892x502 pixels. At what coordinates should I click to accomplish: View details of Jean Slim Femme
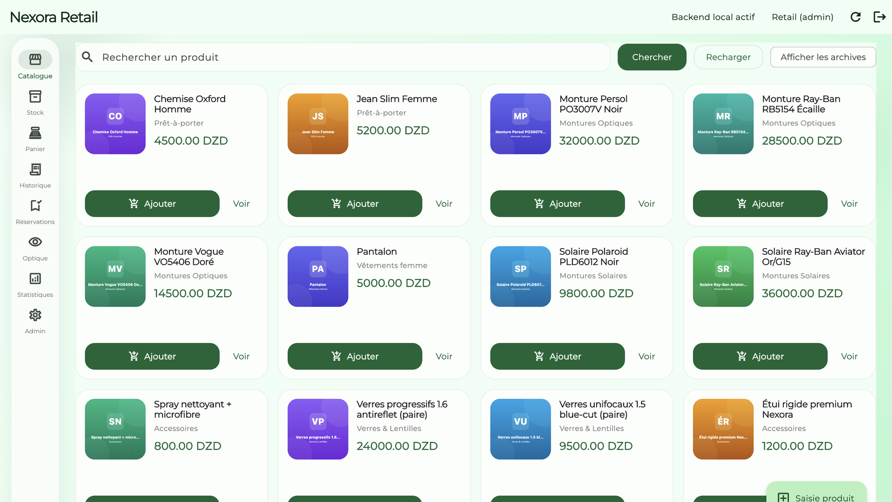444,204
